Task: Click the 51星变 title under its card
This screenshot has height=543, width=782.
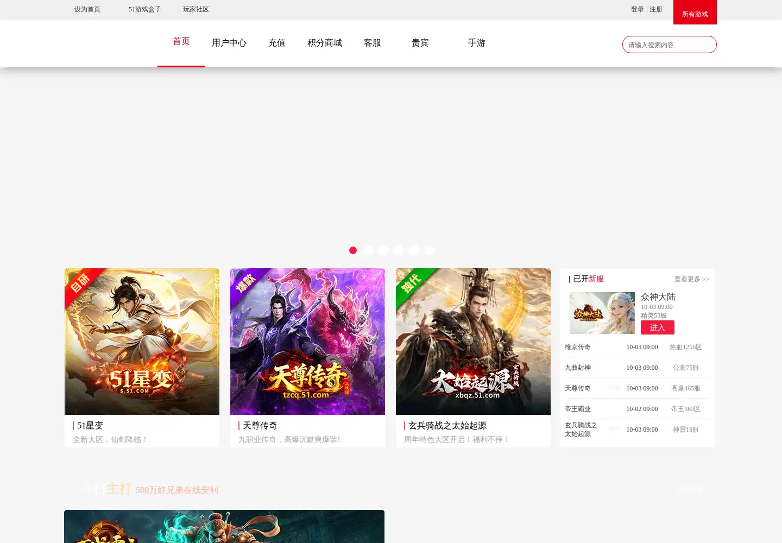Action: pyautogui.click(x=90, y=426)
